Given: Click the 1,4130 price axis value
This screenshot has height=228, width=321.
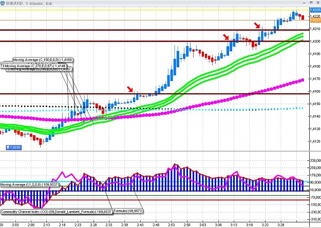Looking at the screenshot, I should point(315,129).
